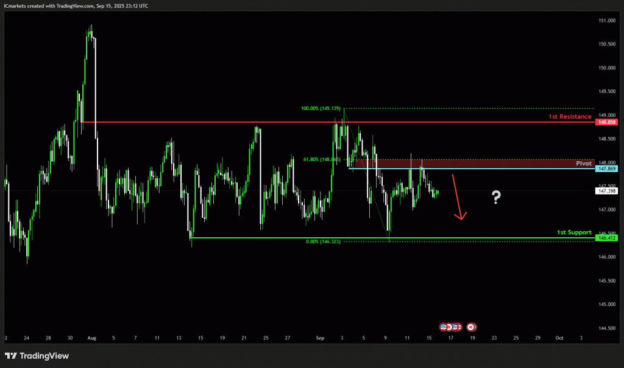624x368 pixels.
Task: Open the Japan flag event icon near 19
Action: (x=471, y=327)
